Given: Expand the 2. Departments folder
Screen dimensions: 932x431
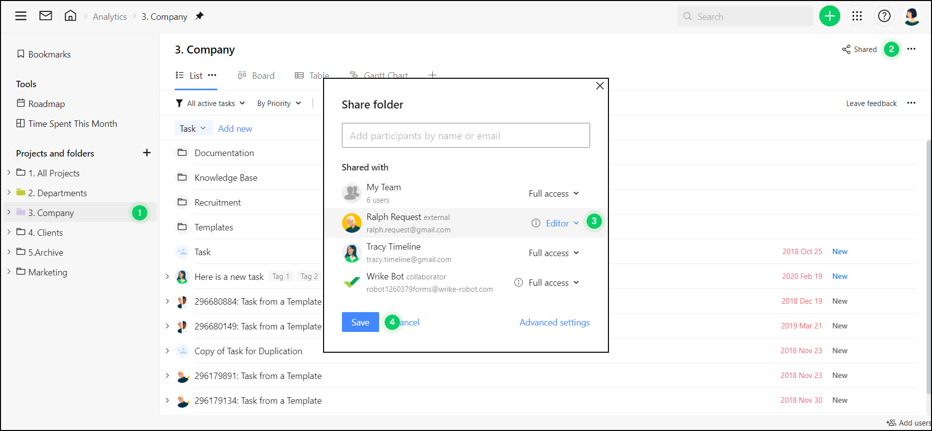Looking at the screenshot, I should click(9, 193).
